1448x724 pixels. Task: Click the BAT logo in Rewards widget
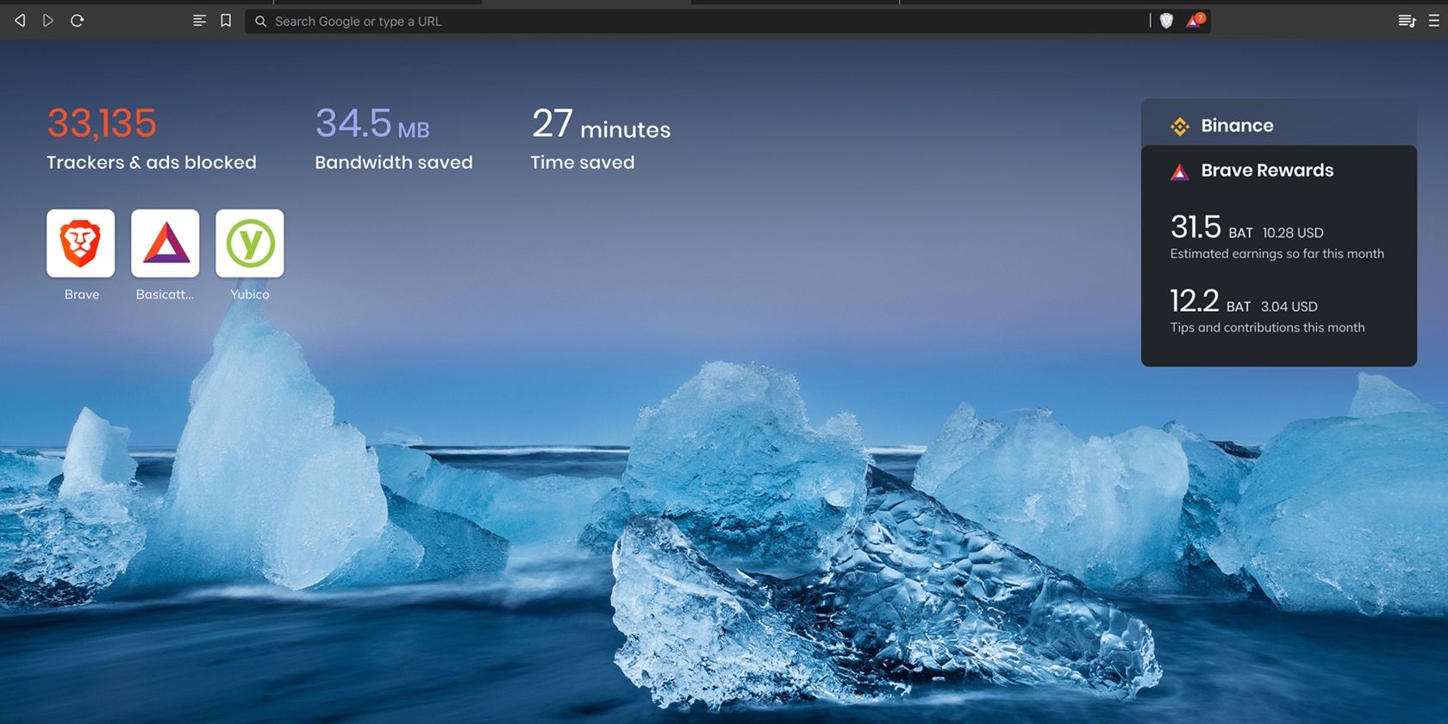[x=1180, y=172]
